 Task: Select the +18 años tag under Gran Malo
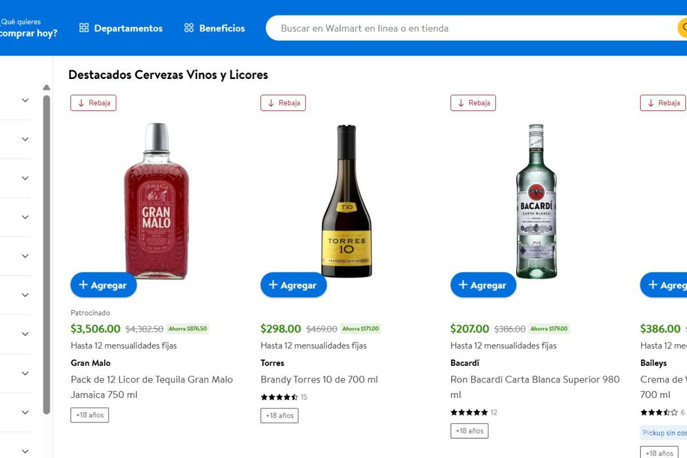(89, 414)
